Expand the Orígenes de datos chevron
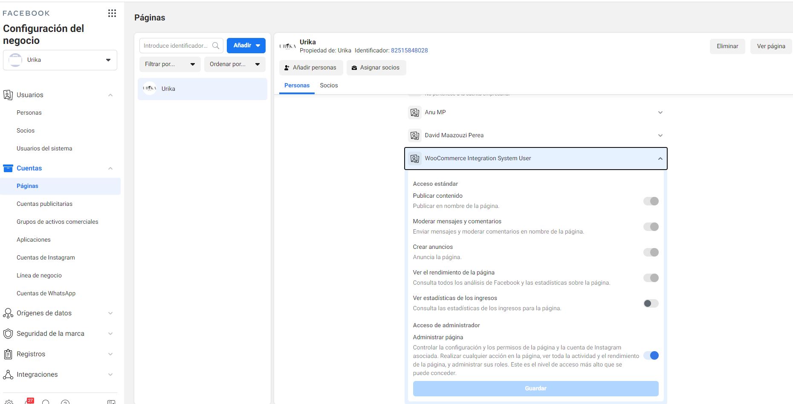 (110, 313)
